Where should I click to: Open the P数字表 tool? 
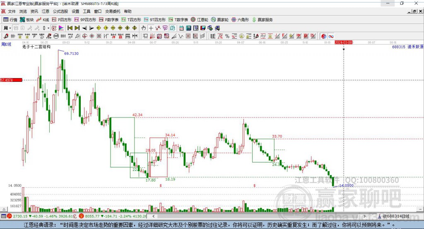tap(109, 19)
